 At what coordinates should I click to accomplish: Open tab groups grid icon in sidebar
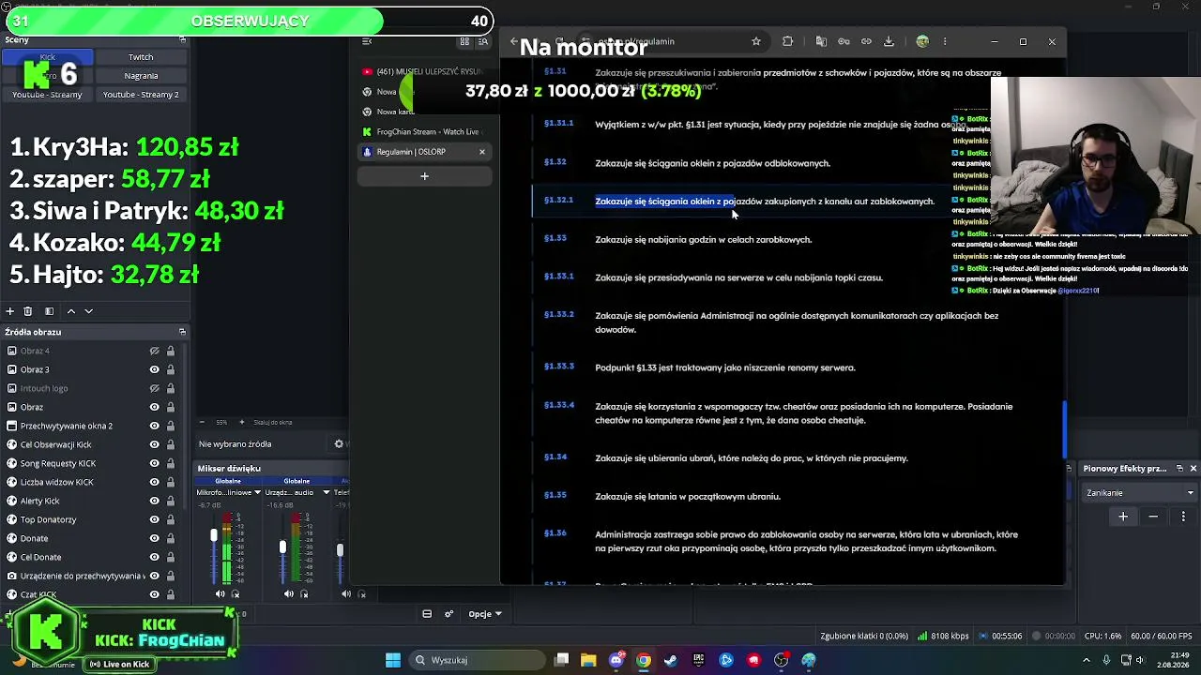point(464,41)
